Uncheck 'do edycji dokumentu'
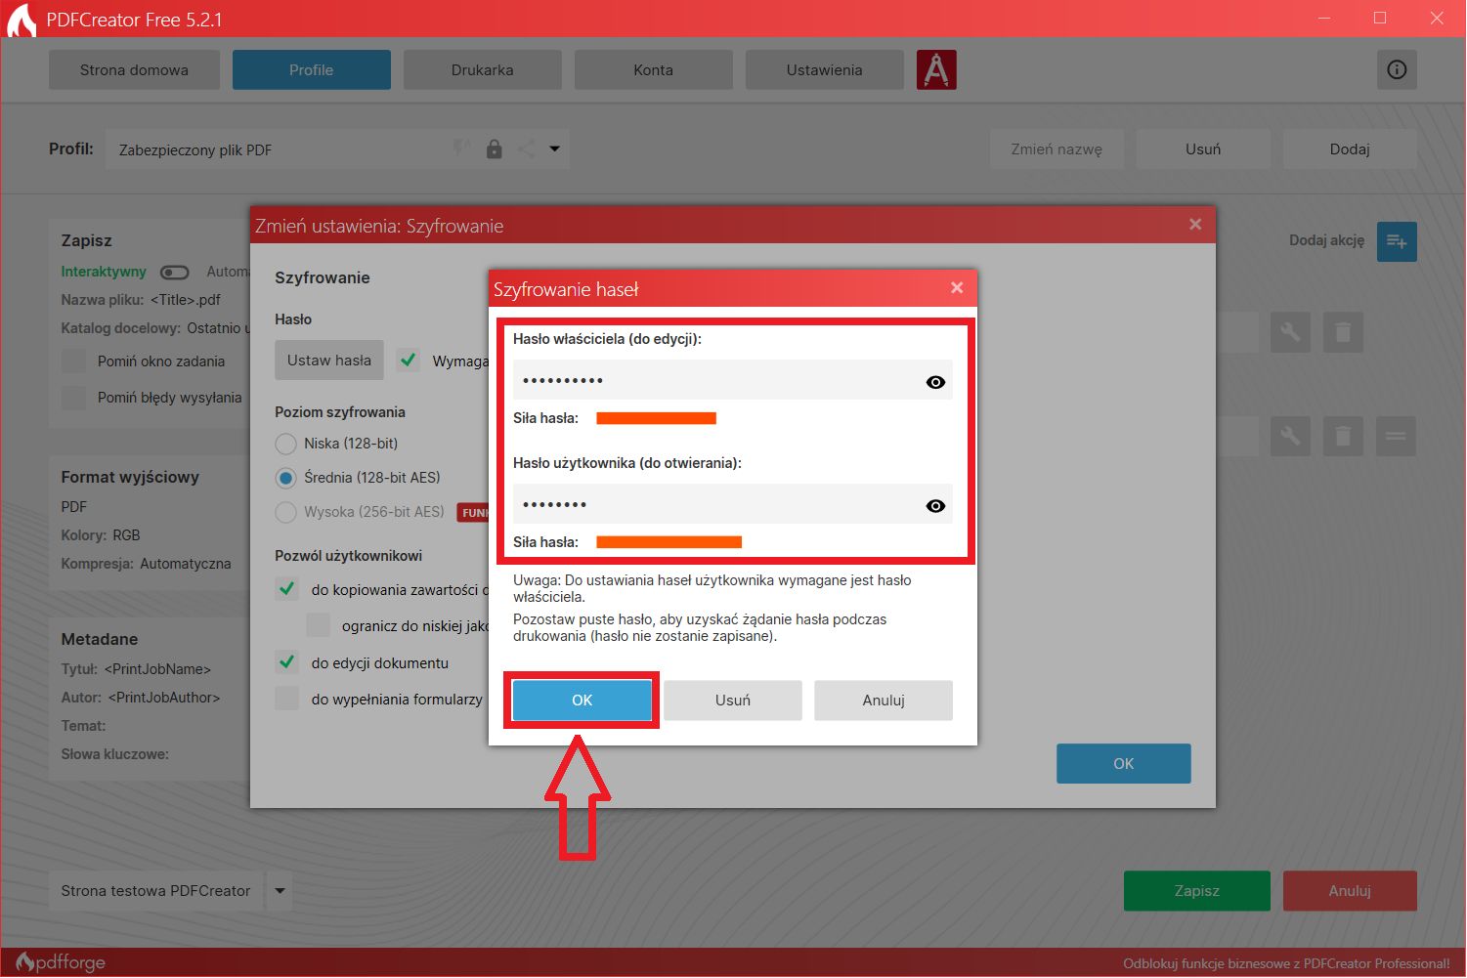 (x=286, y=662)
